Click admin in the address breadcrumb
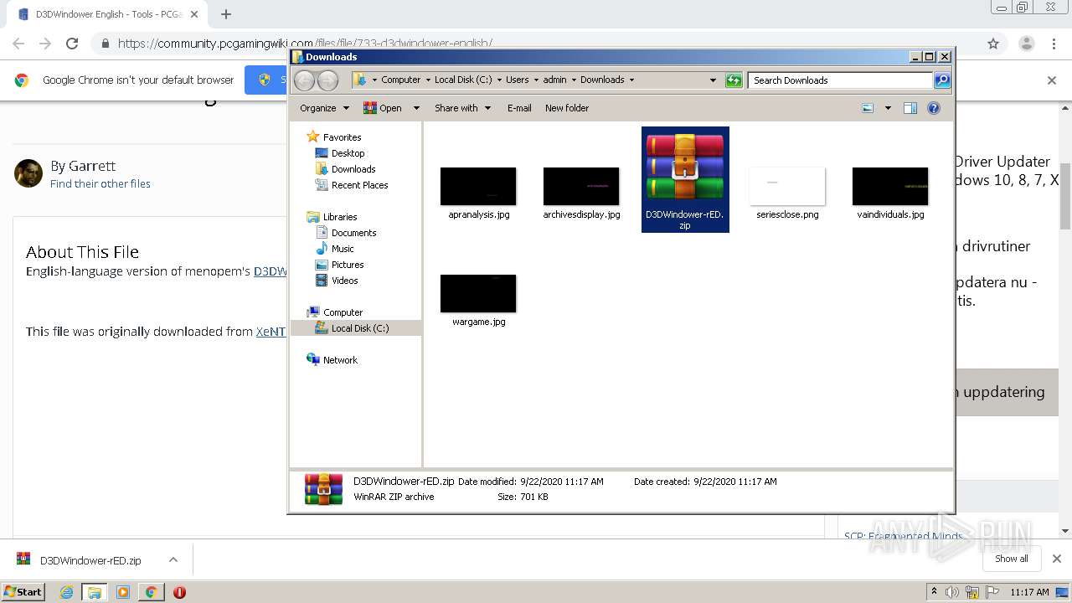This screenshot has height=603, width=1072. tap(554, 80)
